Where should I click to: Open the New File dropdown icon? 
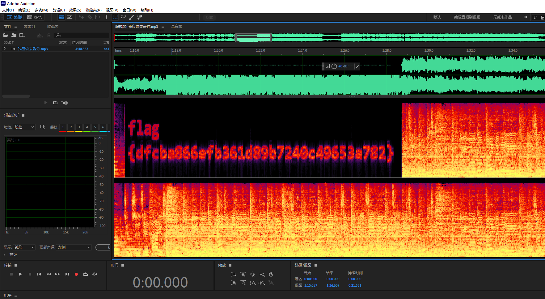(x=22, y=35)
